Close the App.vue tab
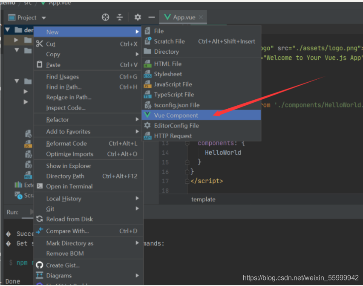The image size is (363, 286). pos(201,17)
